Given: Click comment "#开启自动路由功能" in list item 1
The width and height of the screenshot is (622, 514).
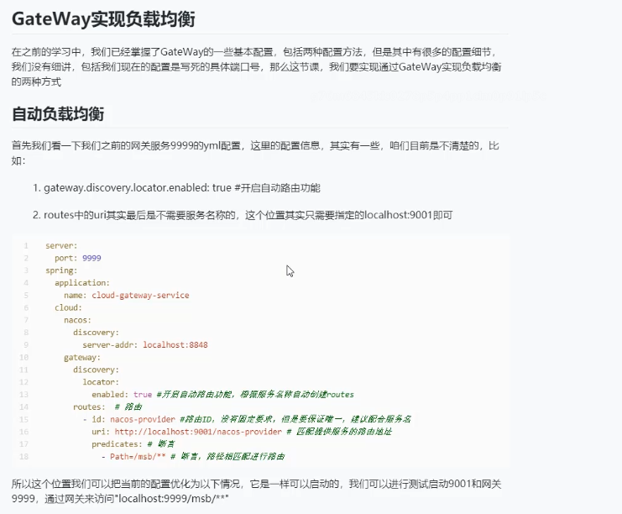Looking at the screenshot, I should [277, 188].
